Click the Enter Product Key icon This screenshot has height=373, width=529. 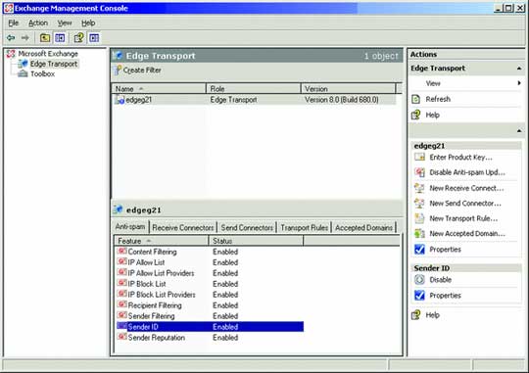coord(419,157)
